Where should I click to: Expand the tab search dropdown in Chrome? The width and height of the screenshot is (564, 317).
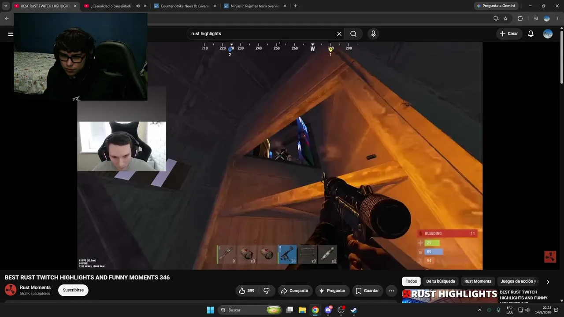6,6
